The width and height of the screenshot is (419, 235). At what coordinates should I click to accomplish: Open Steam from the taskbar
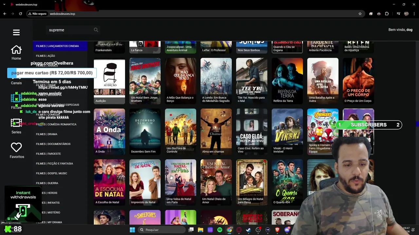pos(248,230)
